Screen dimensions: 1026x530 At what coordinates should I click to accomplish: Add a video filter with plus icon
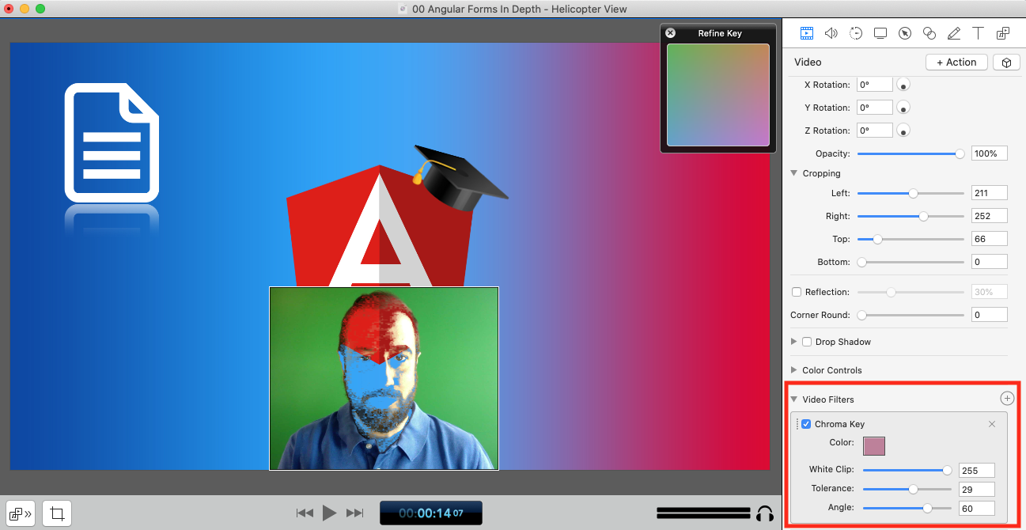pyautogui.click(x=1007, y=399)
